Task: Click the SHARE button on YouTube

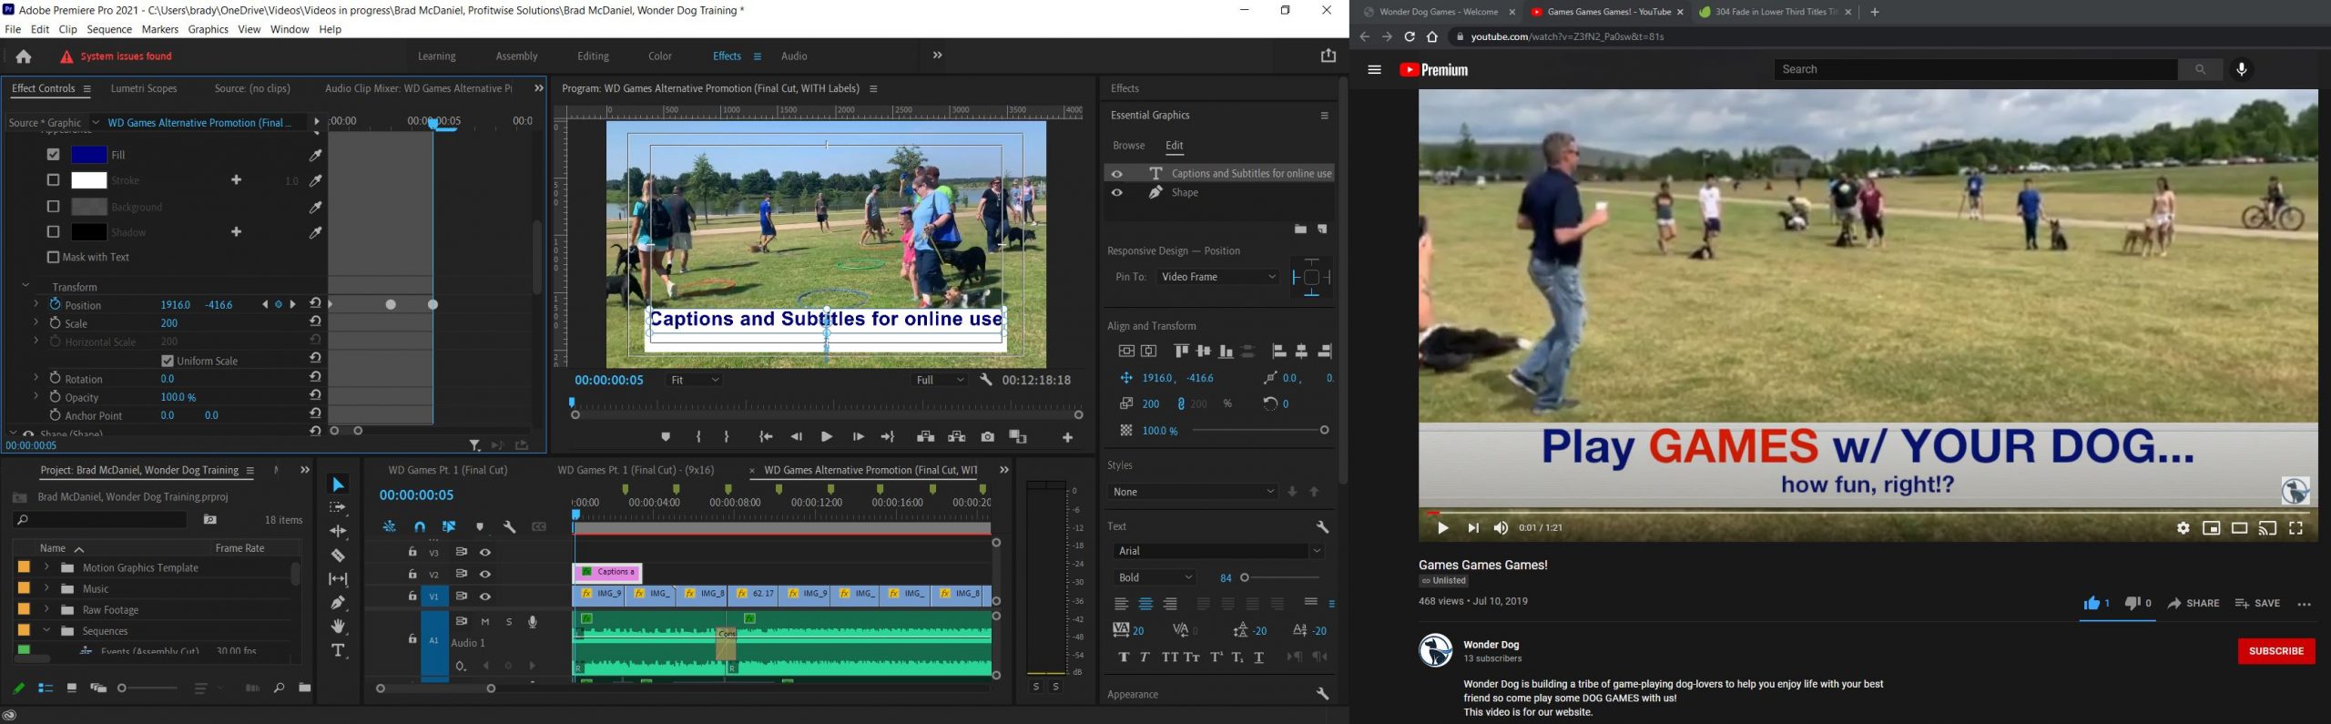Action: tap(2193, 603)
